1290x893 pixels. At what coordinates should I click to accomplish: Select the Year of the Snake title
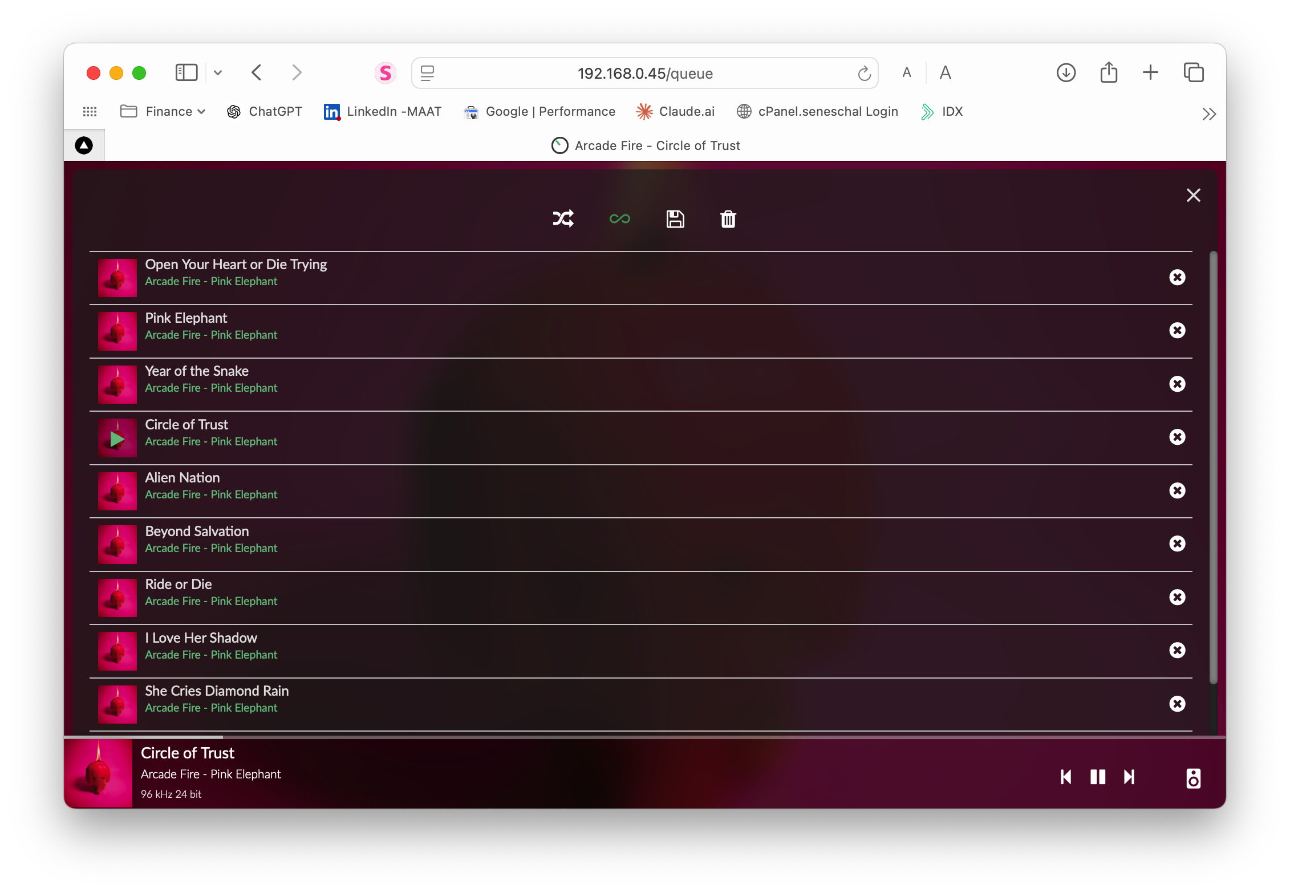click(x=197, y=371)
